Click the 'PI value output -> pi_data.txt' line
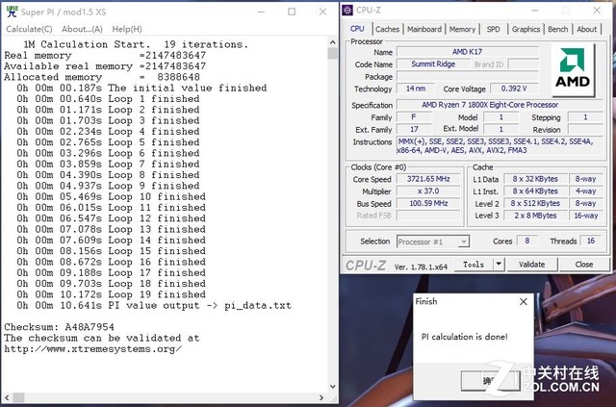The height and width of the screenshot is (407, 616). coord(154,305)
